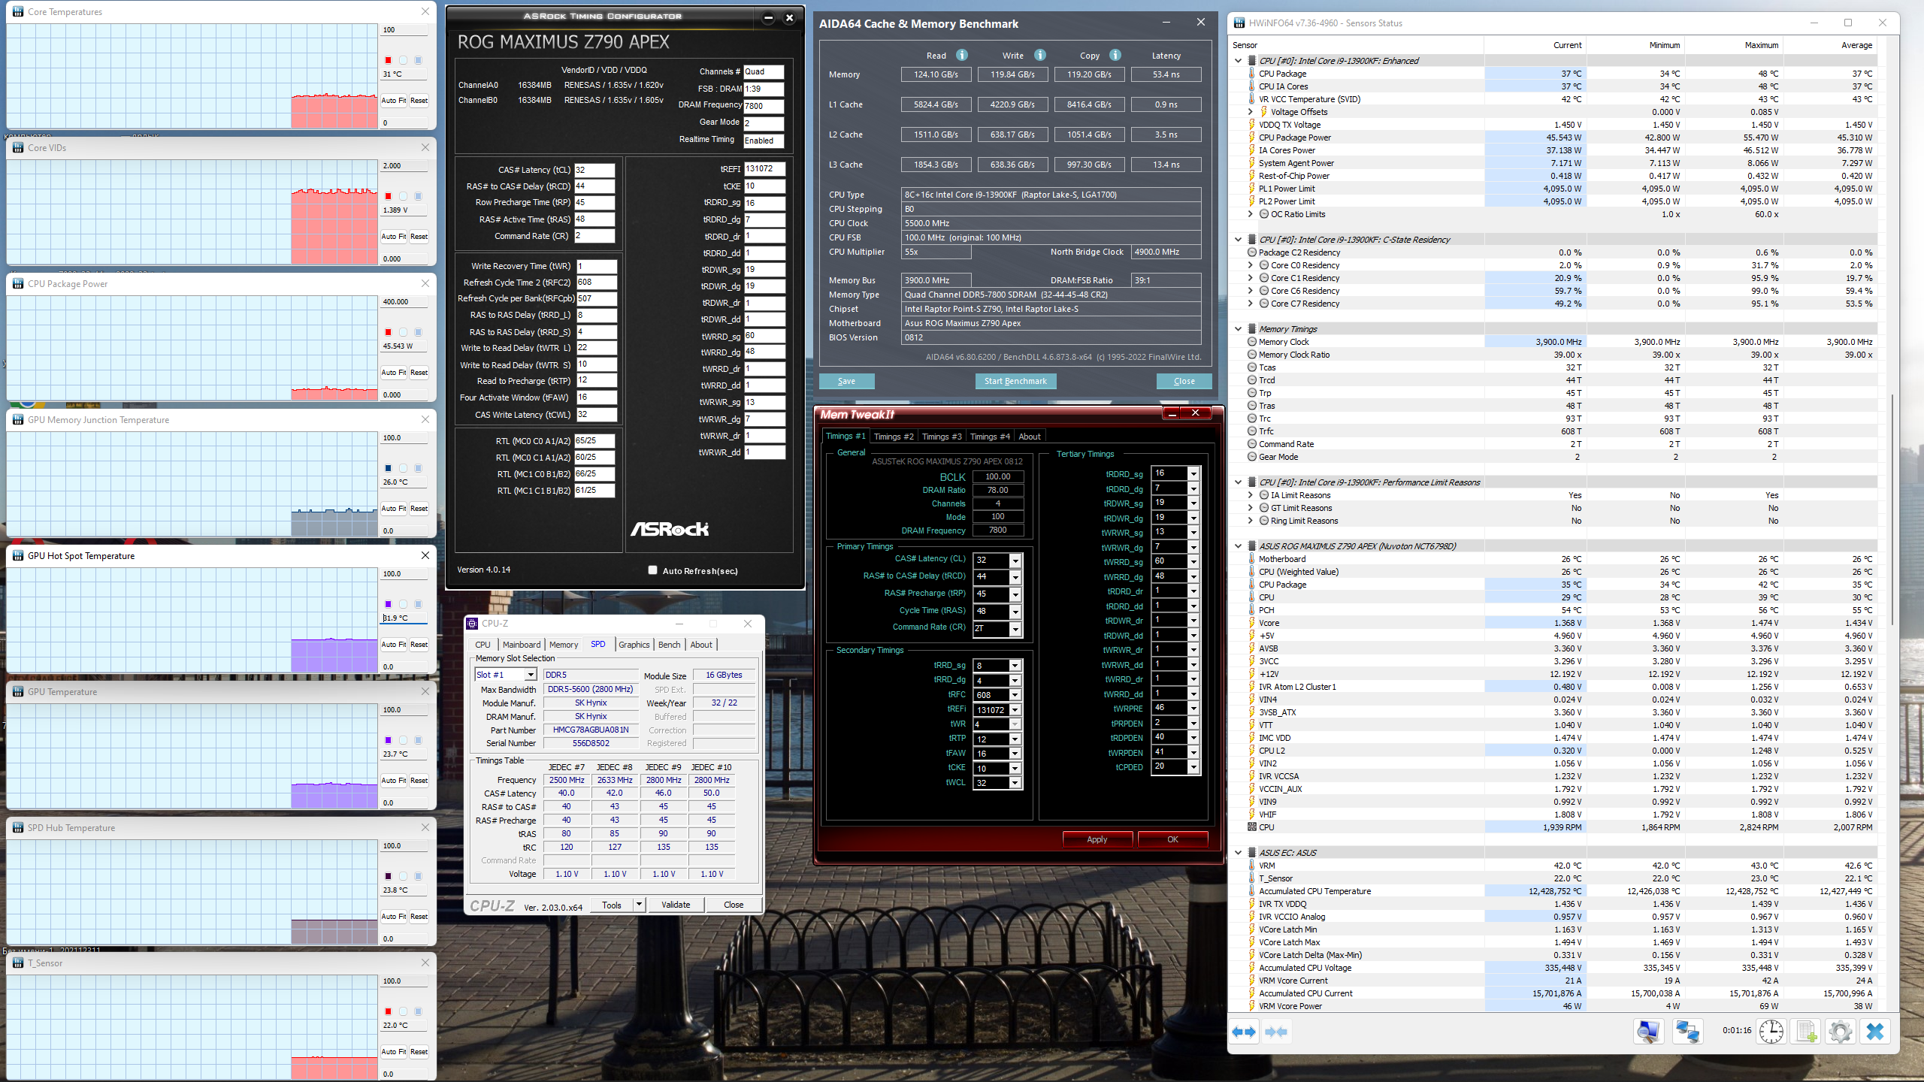Open the Slot #1 dropdown in CPU-Z
1924x1082 pixels.
[531, 675]
